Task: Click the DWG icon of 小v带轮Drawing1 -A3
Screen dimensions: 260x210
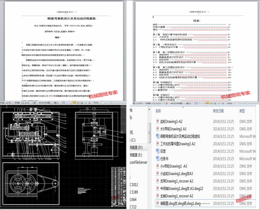Action: [x=157, y=166]
